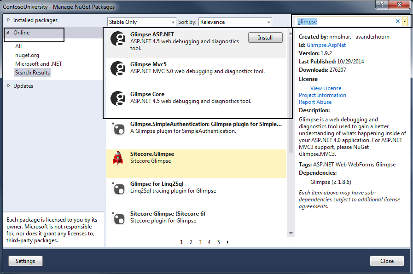Viewport: 413px width, 274px height.
Task: Click the Glimpse Mvc5 package logo
Action: coord(118,68)
